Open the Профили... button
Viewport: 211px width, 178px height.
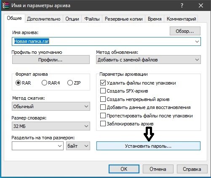tap(51, 60)
